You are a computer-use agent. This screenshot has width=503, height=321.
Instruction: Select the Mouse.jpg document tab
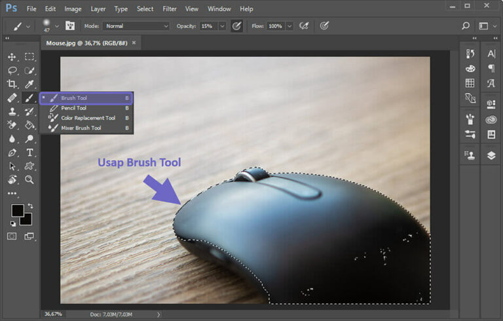pos(86,43)
